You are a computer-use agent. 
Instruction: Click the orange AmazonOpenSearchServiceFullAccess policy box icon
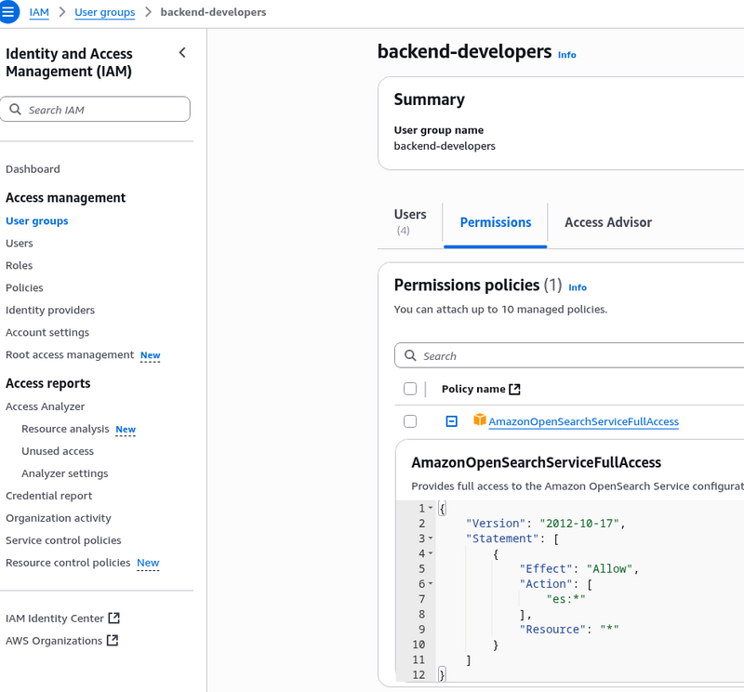click(x=480, y=420)
